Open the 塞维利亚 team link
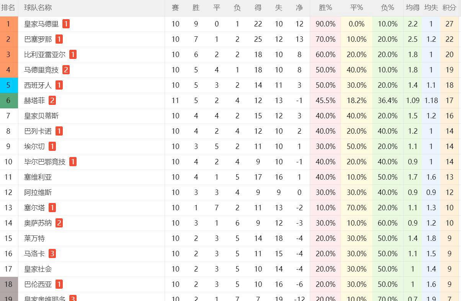Image resolution: width=461 pixels, height=301 pixels. [38, 177]
